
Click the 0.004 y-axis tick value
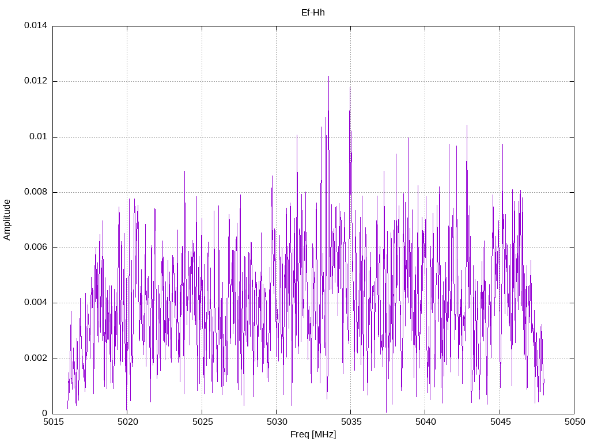[36, 303]
